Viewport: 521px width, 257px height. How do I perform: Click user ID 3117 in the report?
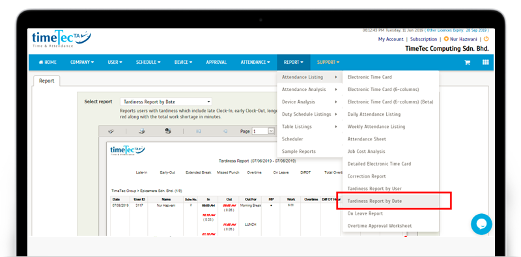139,206
